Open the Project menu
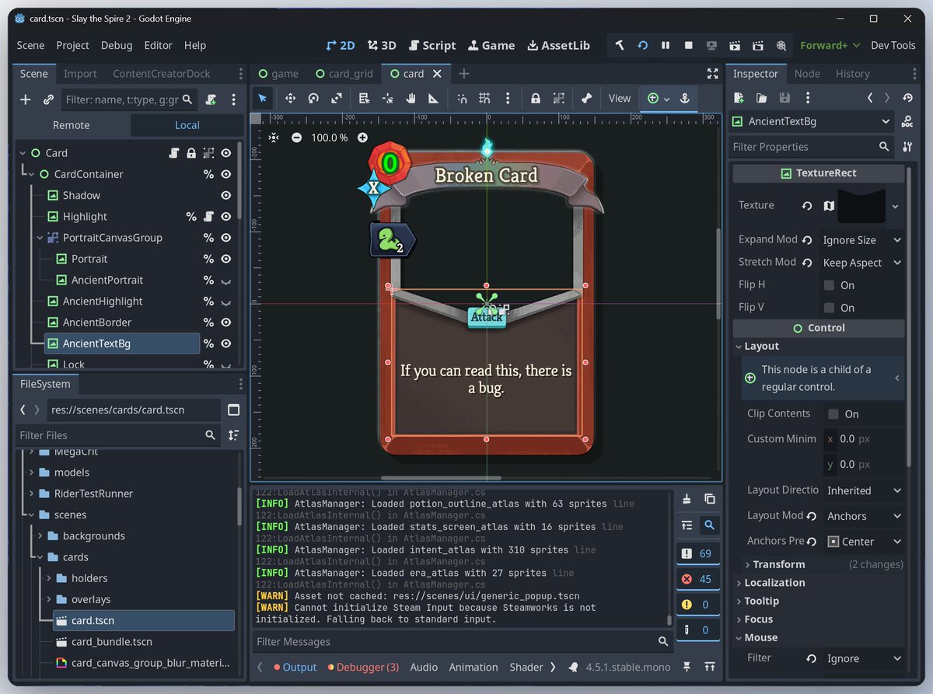 point(72,45)
